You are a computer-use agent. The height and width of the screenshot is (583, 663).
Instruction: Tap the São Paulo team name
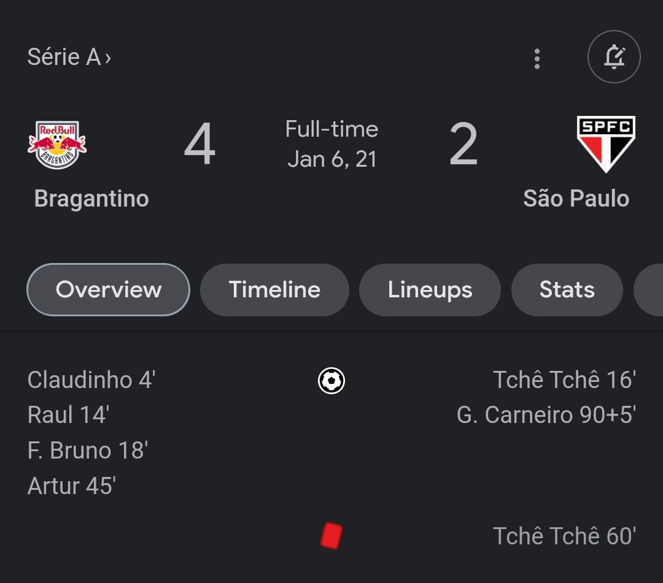point(576,199)
